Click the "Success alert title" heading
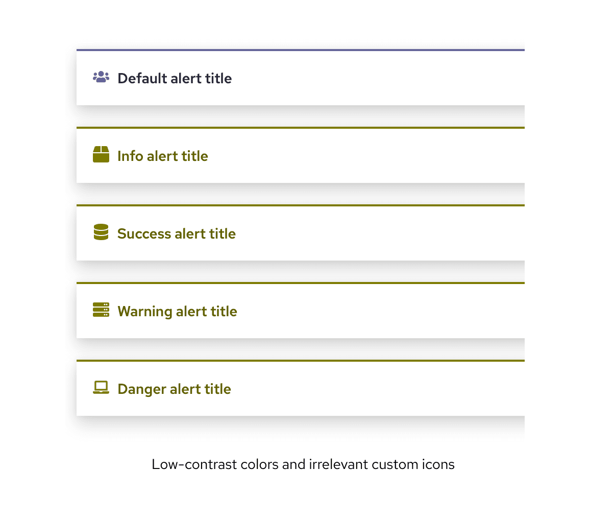This screenshot has width=589, height=517. 177,233
